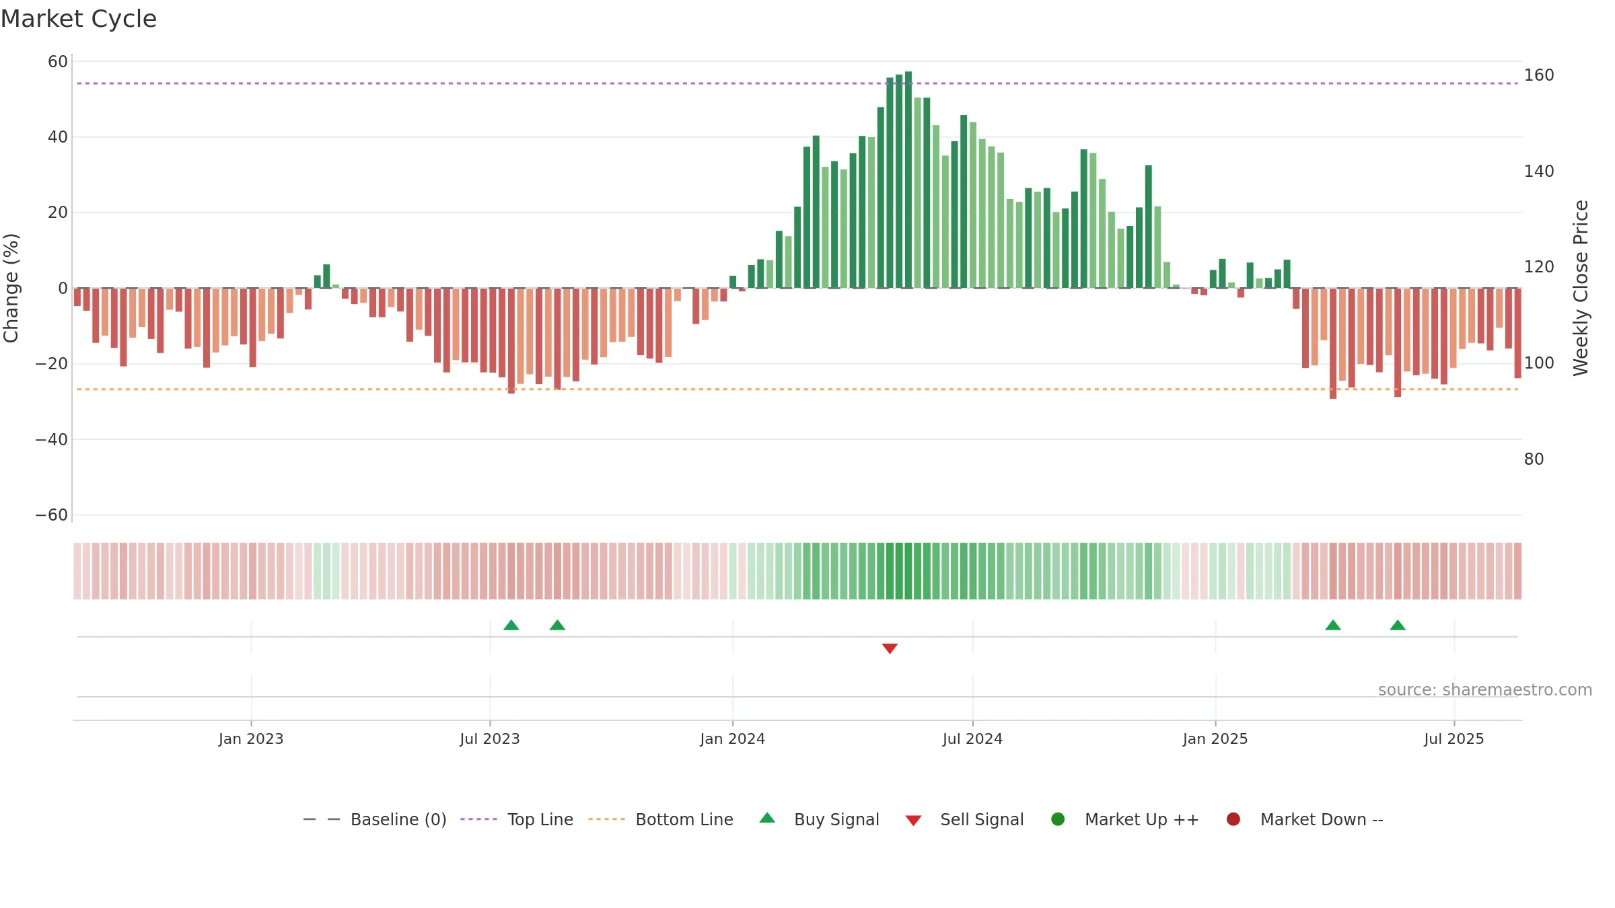Click the 20 tick on Change axis

pos(58,213)
